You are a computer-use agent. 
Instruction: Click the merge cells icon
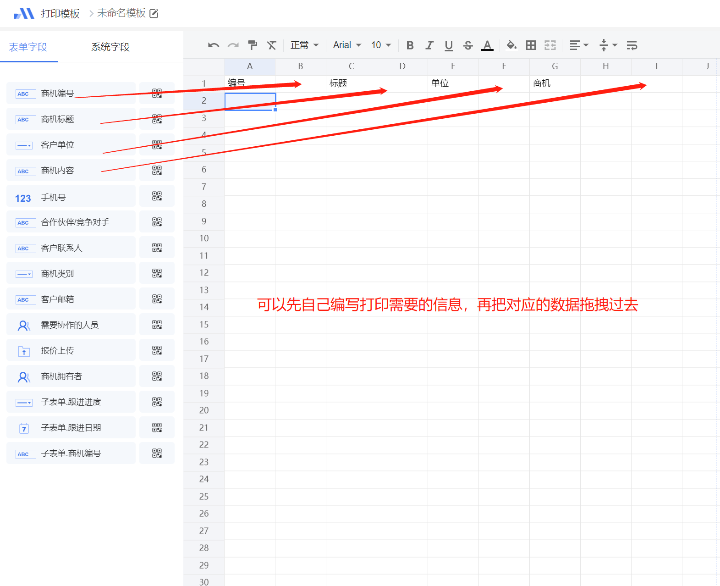point(550,45)
